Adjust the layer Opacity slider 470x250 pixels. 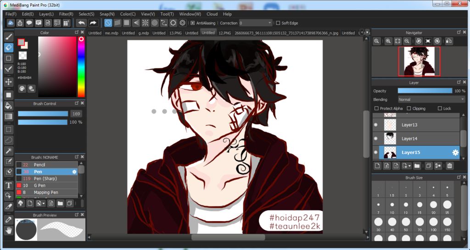tap(425, 91)
